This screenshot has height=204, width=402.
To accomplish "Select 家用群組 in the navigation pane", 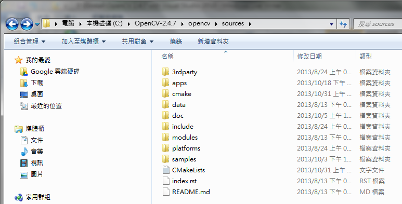I will tap(37, 197).
